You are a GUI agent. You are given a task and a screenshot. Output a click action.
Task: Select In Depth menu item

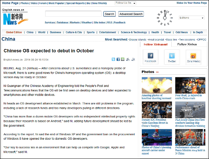pos(198,32)
